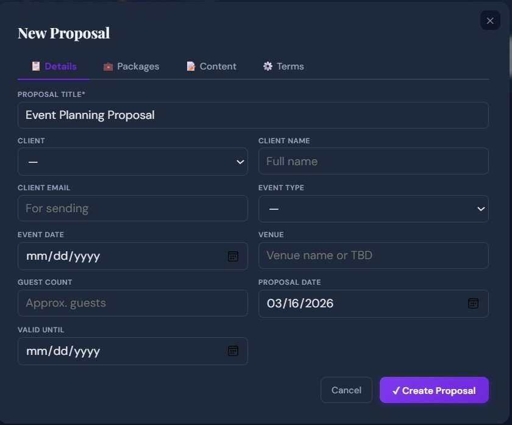
Task: Click the chevron on the Client dropdown
Action: click(240, 161)
